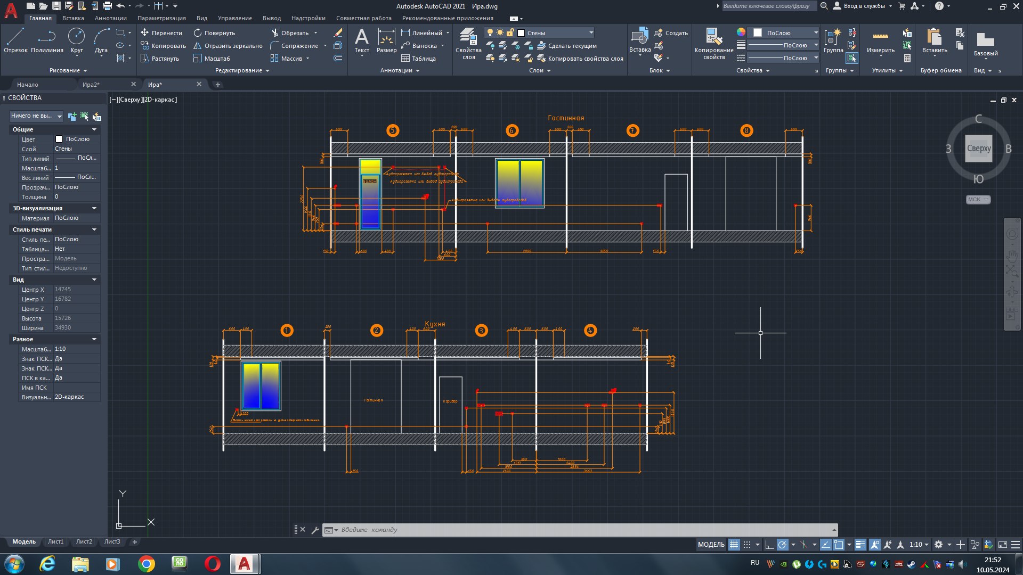Open the 1:10 annotation scale dropdown
The width and height of the screenshot is (1023, 575).
click(919, 545)
